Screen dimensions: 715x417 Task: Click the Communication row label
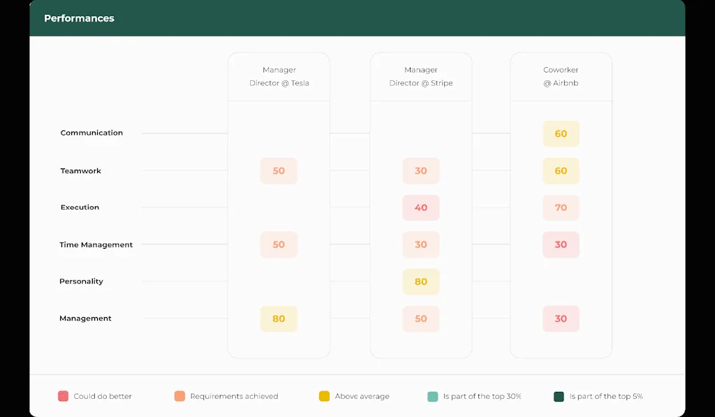tap(91, 133)
